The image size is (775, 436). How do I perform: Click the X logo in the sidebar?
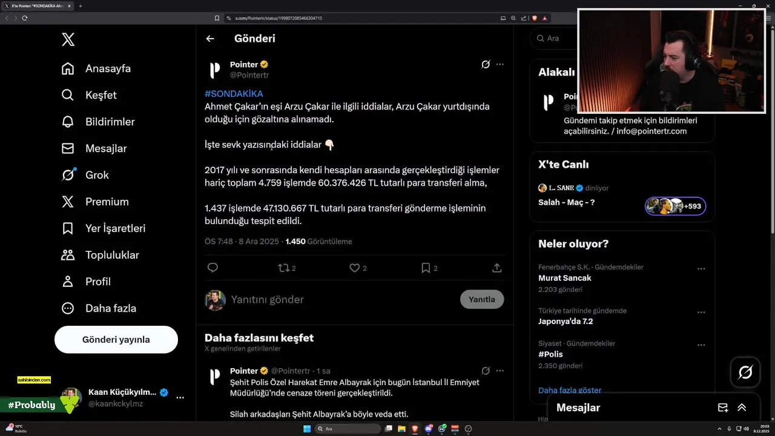68,40
